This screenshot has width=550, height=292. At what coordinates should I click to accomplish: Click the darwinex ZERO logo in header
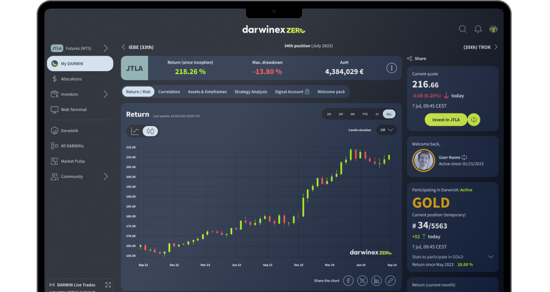click(x=274, y=29)
